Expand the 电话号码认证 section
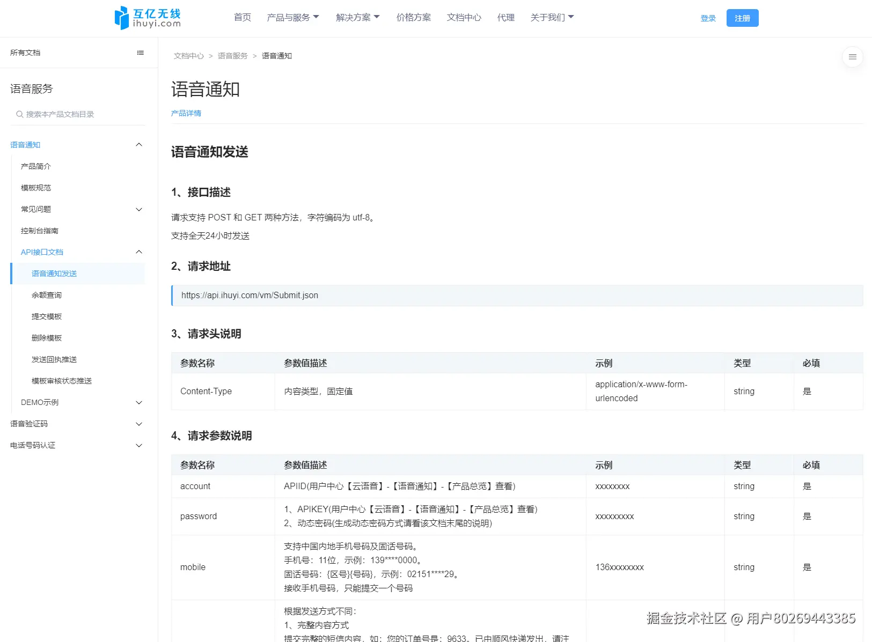This screenshot has height=642, width=872. 78,445
